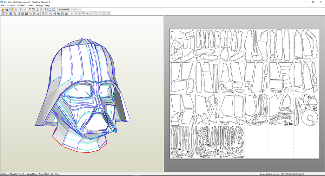Open the 3D Menu
325x176 pixels.
(x=10, y=5)
